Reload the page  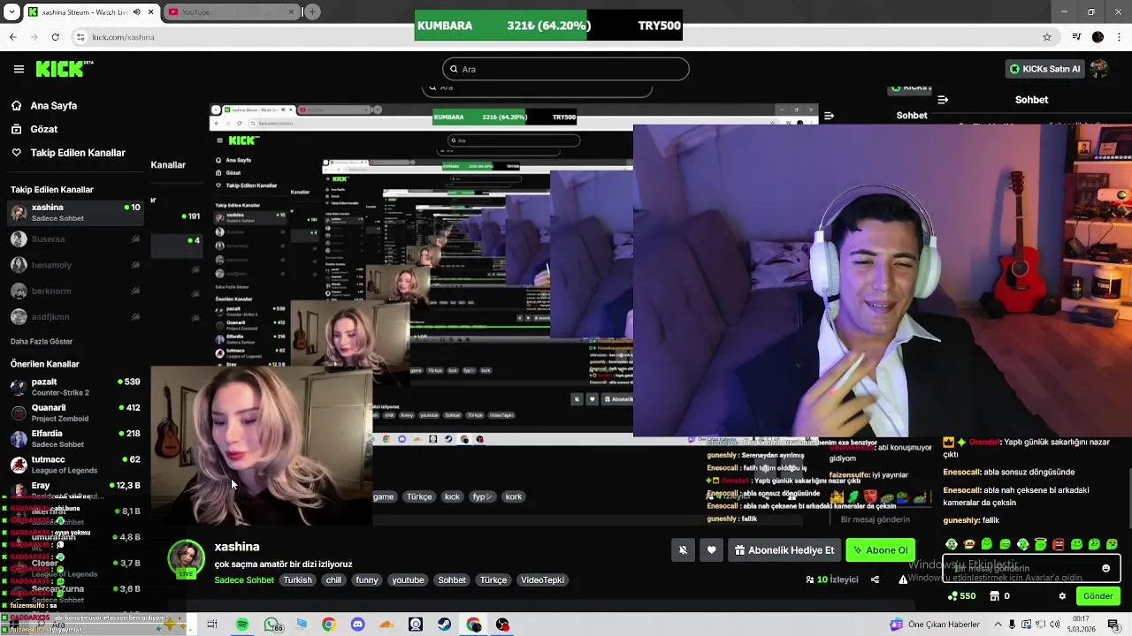point(55,37)
